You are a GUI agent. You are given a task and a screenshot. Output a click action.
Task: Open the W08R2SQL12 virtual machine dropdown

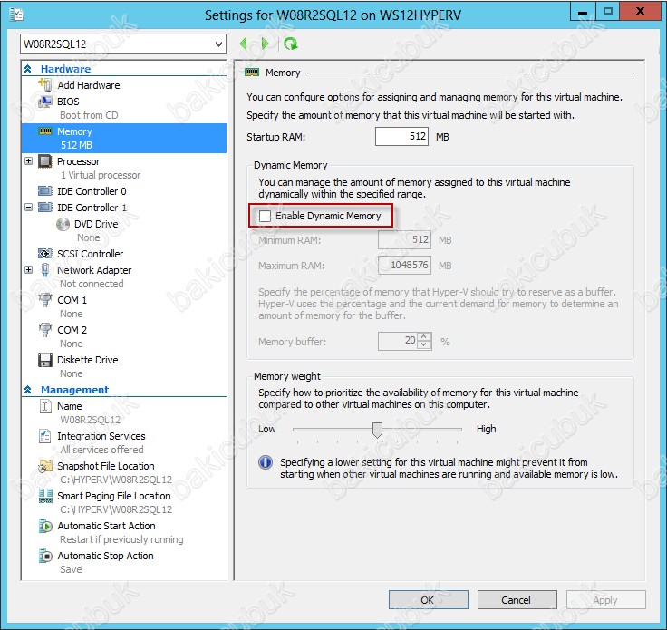(x=218, y=44)
